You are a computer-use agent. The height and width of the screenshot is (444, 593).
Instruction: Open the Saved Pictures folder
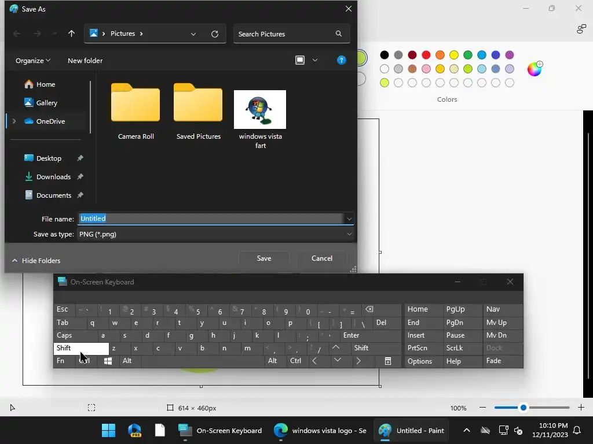click(198, 112)
